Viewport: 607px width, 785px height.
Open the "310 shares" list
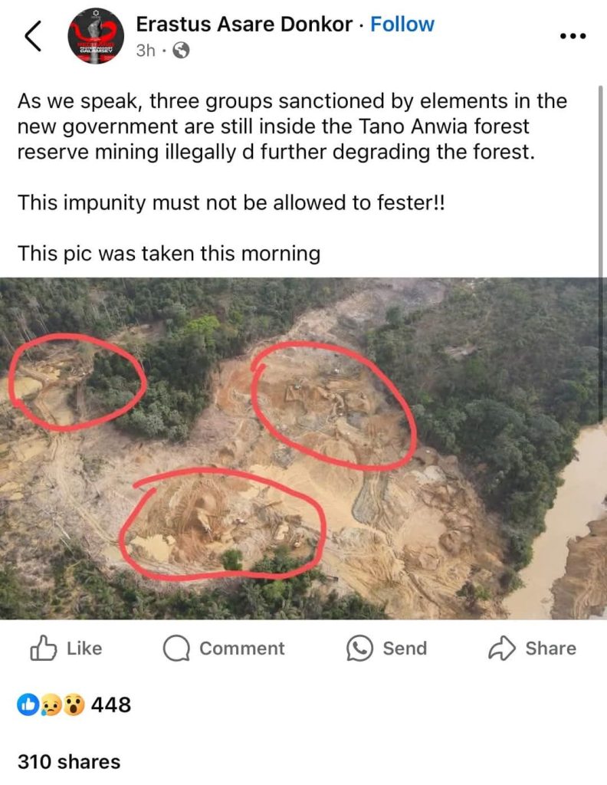[x=69, y=762]
